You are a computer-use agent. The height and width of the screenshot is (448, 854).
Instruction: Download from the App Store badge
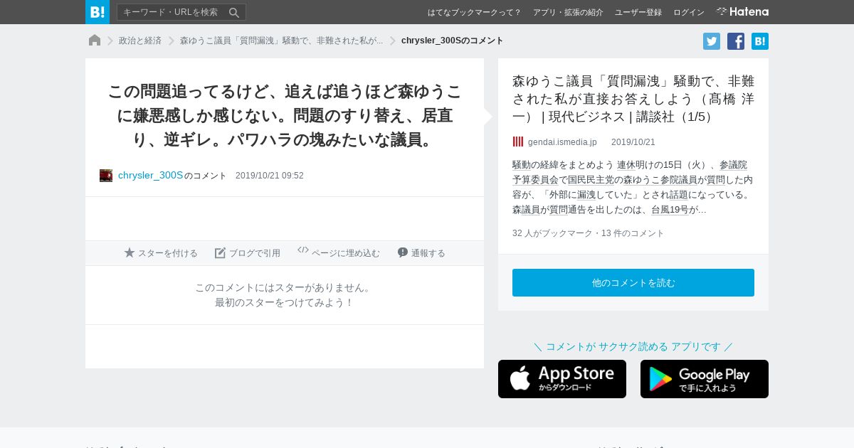click(562, 379)
